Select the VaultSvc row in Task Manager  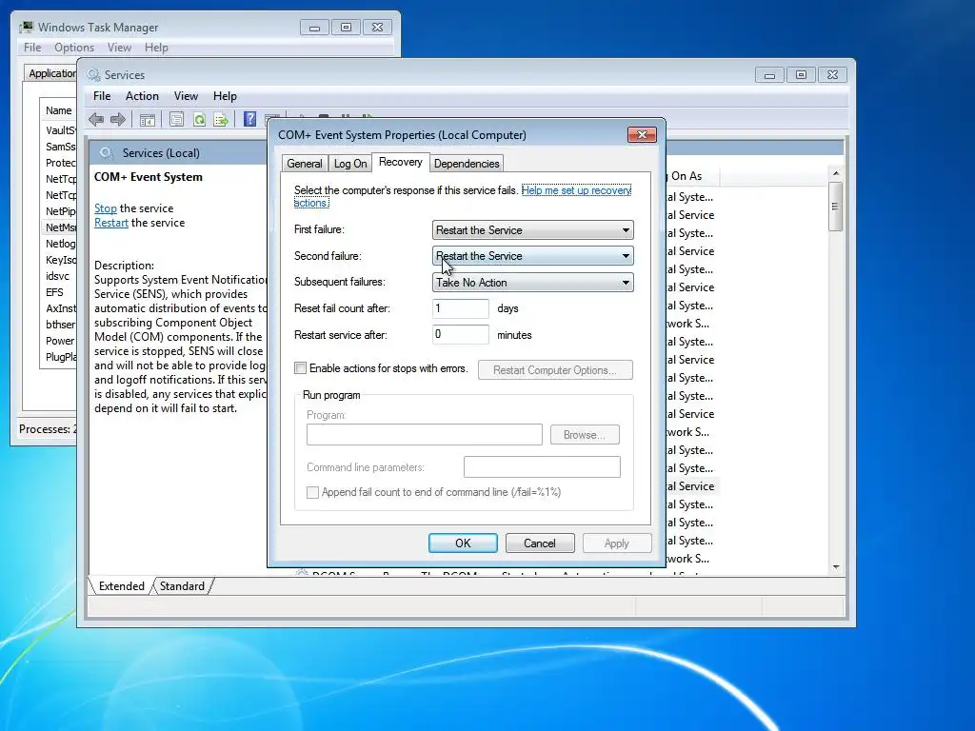(59, 129)
